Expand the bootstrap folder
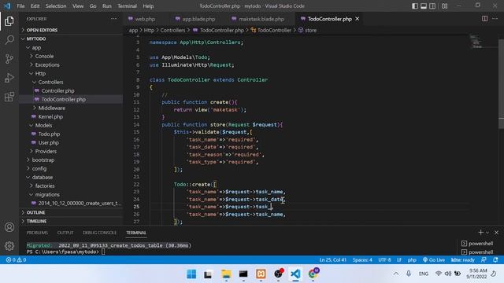 coord(71,160)
